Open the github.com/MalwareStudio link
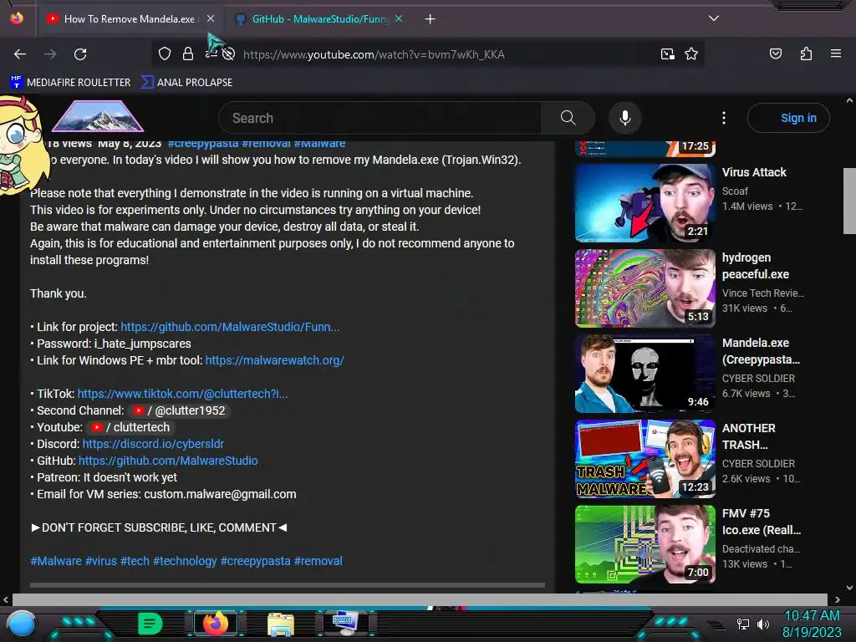Image resolution: width=856 pixels, height=642 pixels. pyautogui.click(x=168, y=461)
